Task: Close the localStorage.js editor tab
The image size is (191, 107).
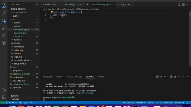Action: tap(113, 5)
